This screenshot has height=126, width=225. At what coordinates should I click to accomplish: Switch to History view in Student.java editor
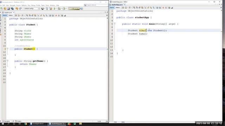coord(11,15)
